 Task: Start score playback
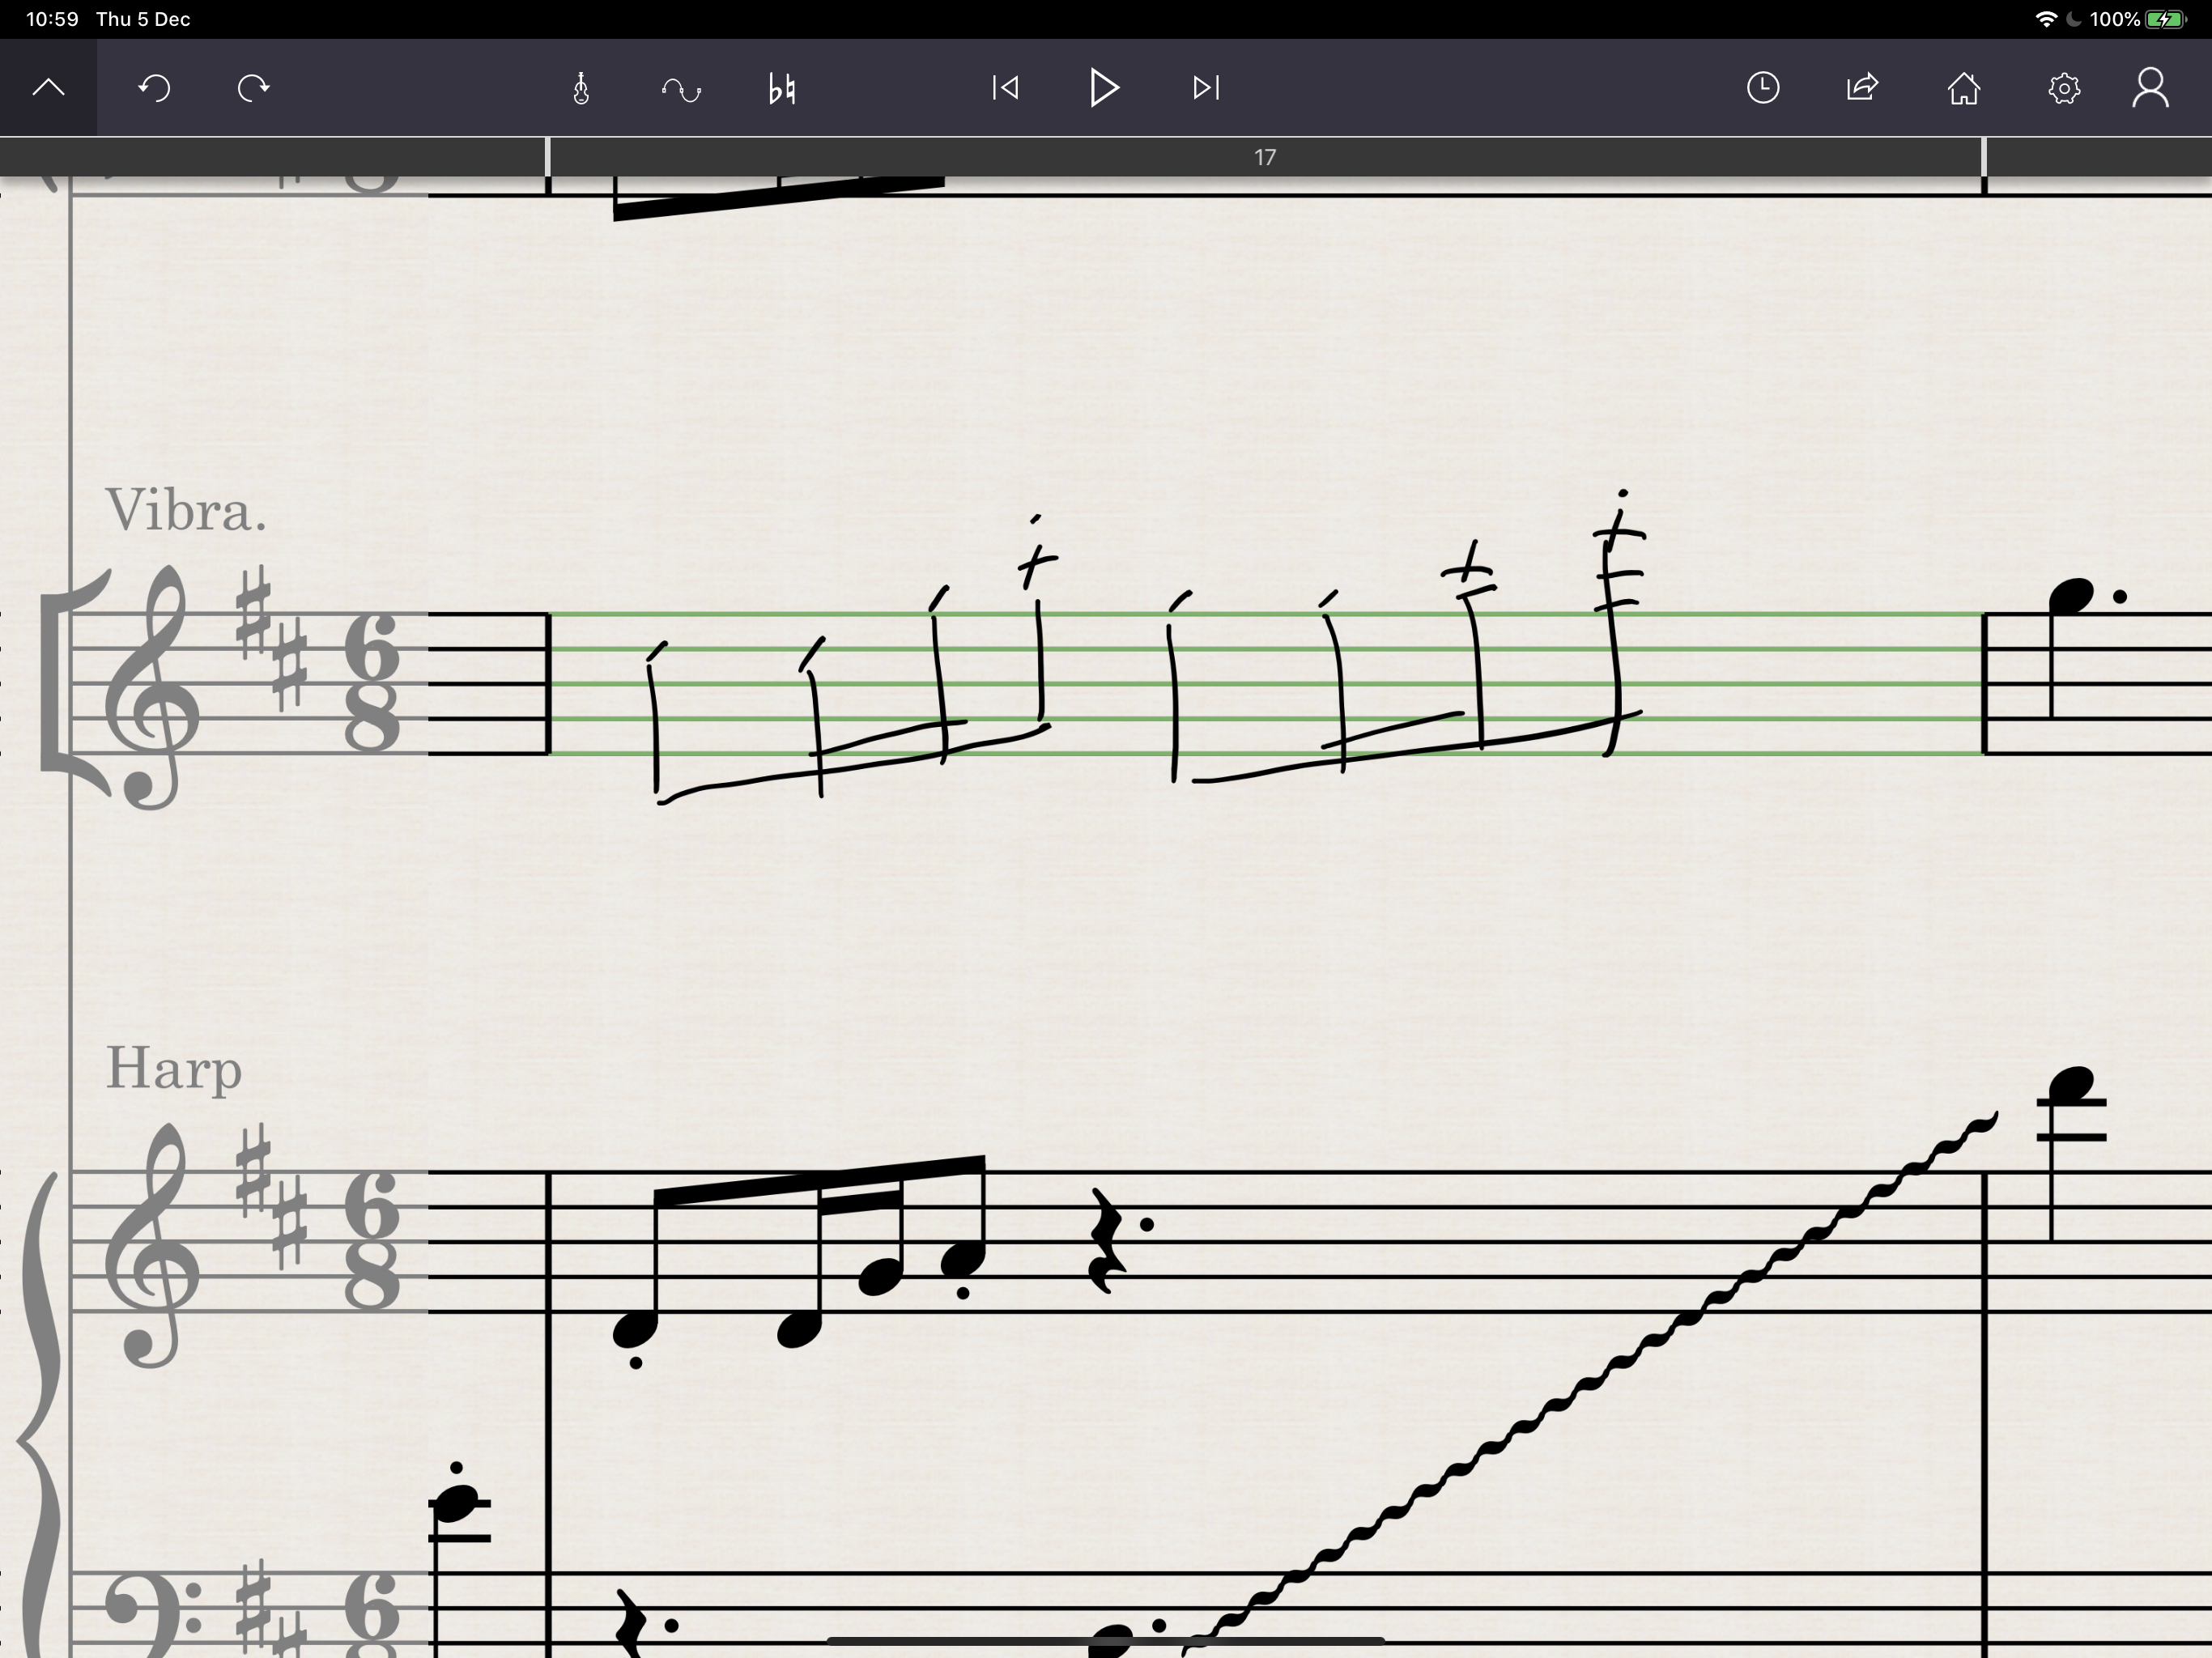pyautogui.click(x=1104, y=88)
